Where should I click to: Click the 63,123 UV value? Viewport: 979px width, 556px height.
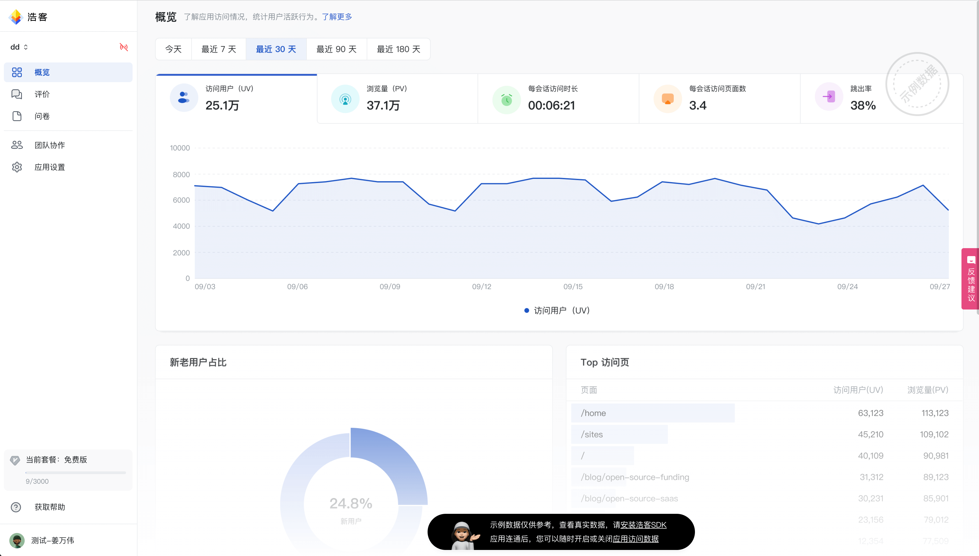[x=871, y=413]
